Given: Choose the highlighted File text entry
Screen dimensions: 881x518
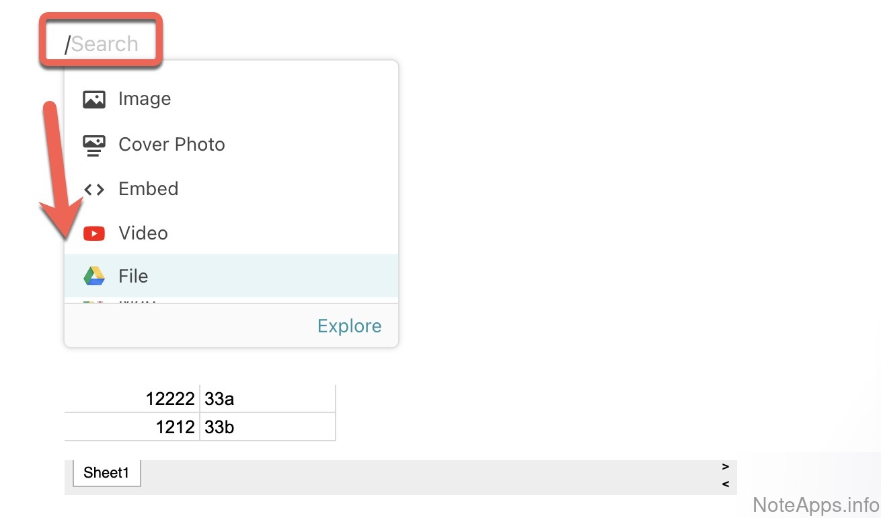Looking at the screenshot, I should pos(133,276).
